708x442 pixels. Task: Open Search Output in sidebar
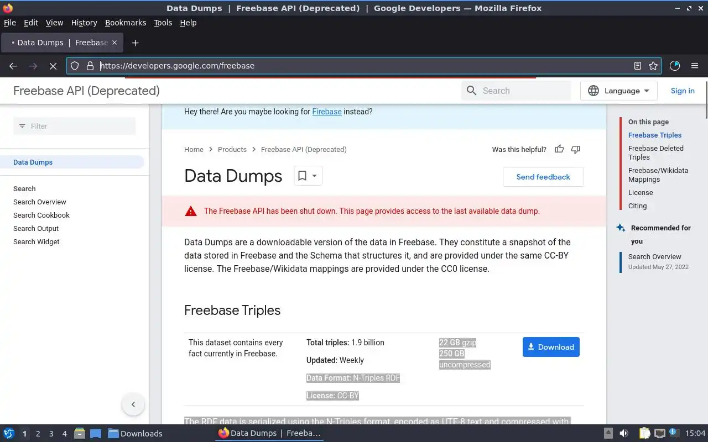point(36,228)
